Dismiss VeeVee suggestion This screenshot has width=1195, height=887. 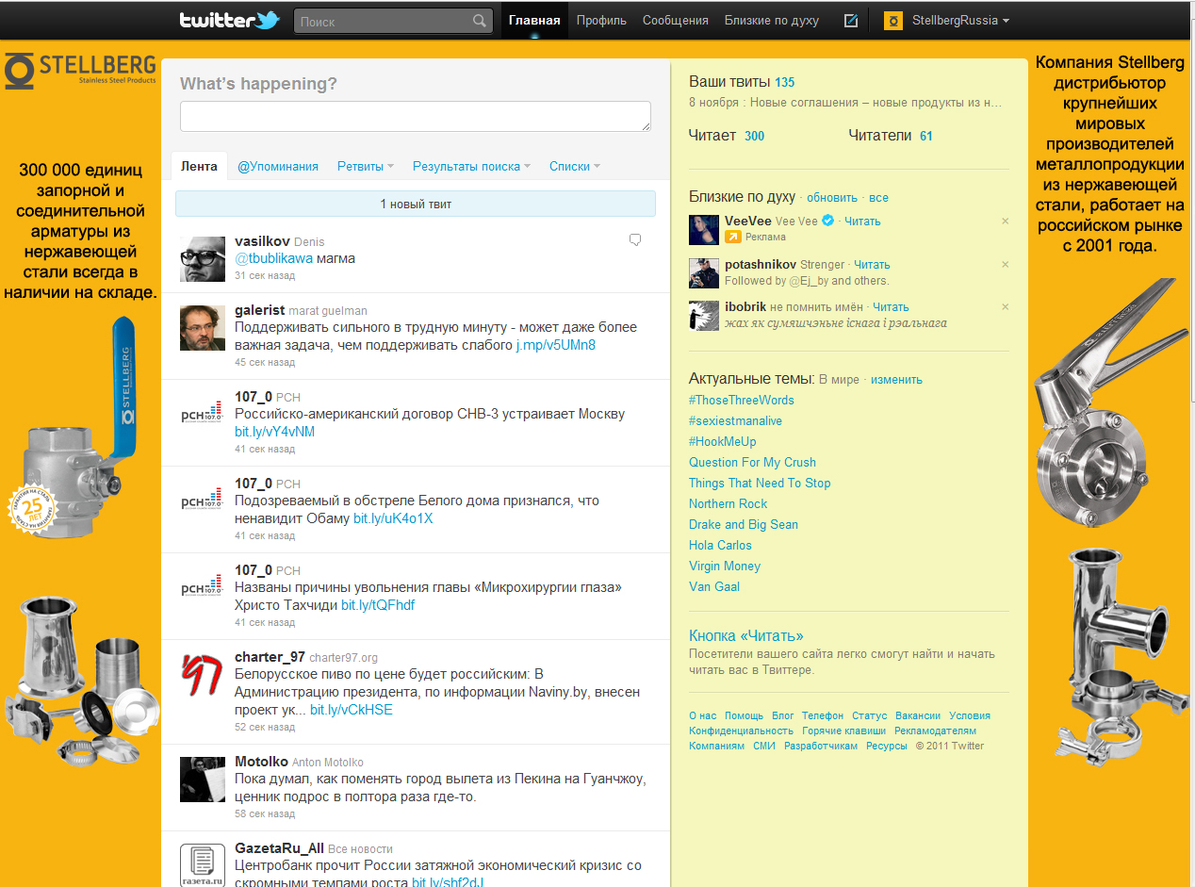(x=1005, y=222)
